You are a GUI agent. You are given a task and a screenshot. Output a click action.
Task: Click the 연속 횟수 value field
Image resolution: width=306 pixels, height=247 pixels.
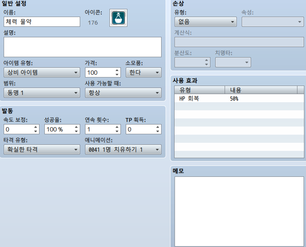point(100,129)
